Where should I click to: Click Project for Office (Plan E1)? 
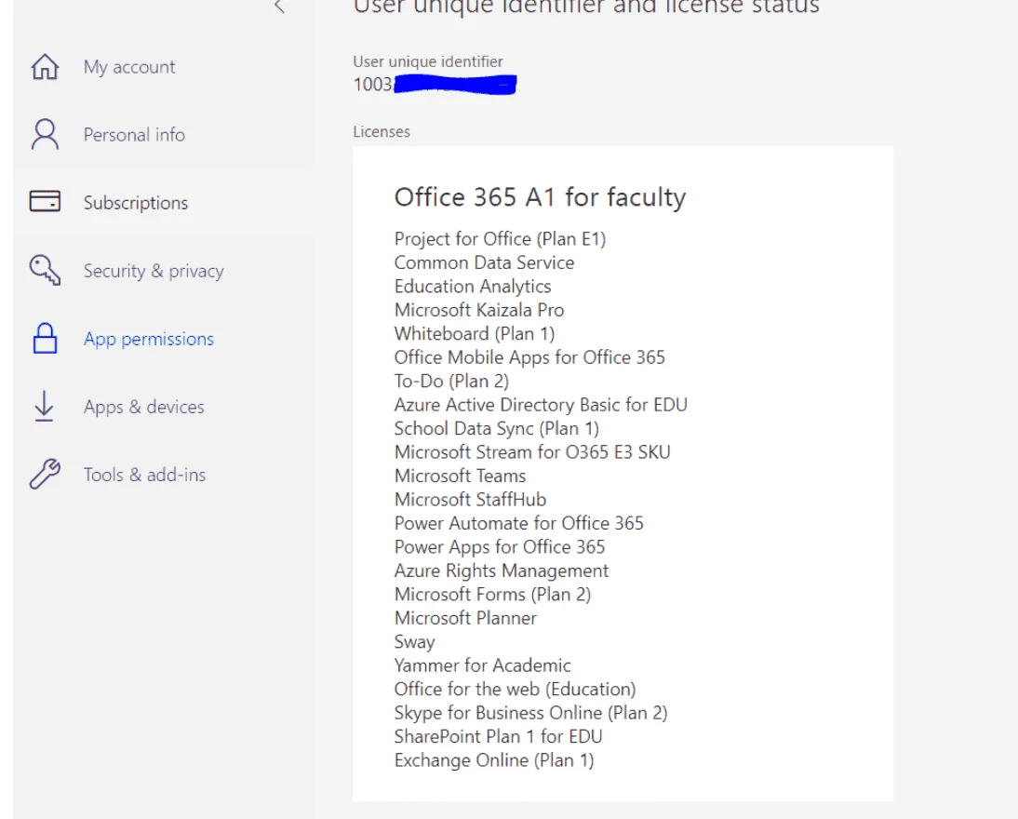coord(500,239)
